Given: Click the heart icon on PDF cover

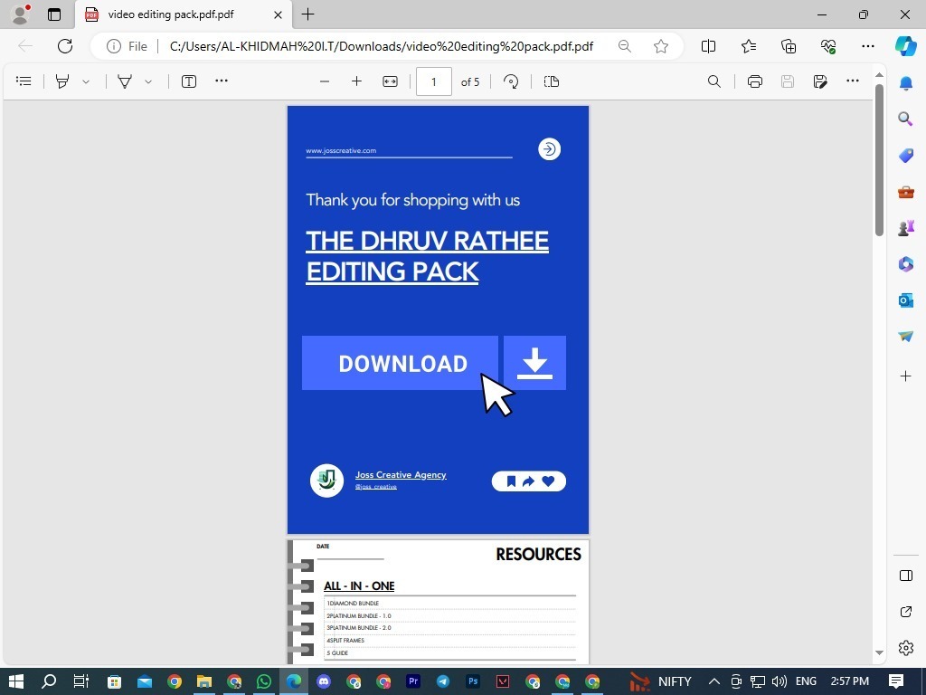Looking at the screenshot, I should coord(548,481).
